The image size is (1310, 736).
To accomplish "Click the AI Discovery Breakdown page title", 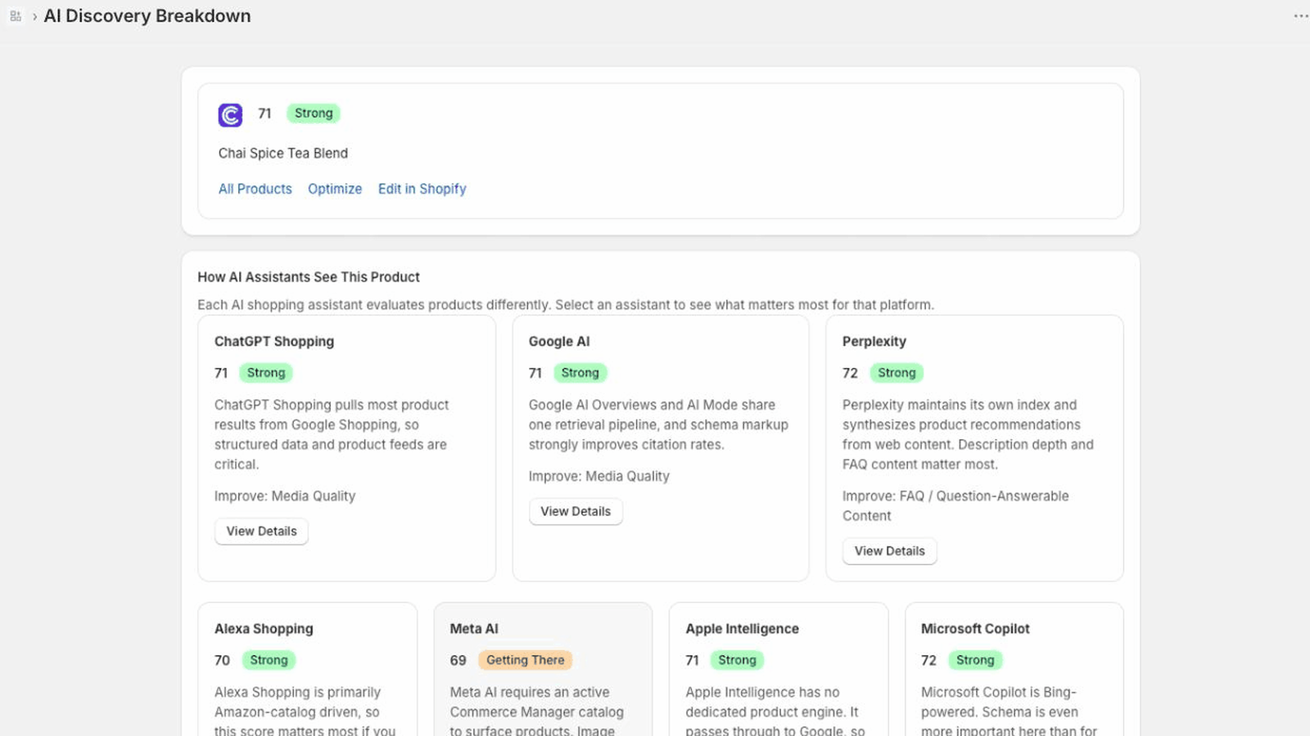I will pyautogui.click(x=147, y=16).
